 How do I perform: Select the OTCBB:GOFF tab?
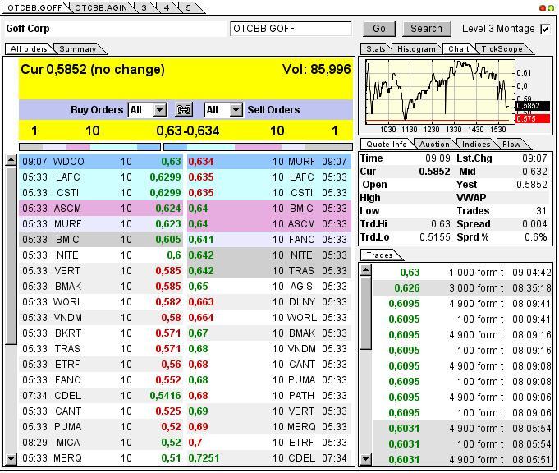(x=35, y=8)
